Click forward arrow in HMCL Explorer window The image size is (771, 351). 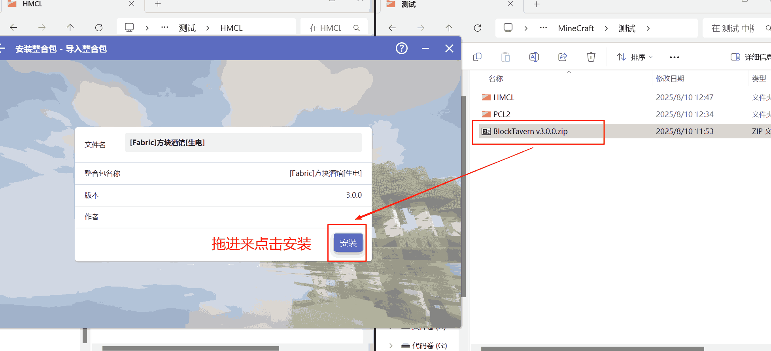click(x=42, y=28)
